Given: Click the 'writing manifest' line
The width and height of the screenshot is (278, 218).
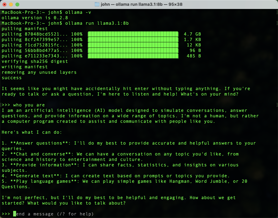Looking at the screenshot, I should point(25,67).
